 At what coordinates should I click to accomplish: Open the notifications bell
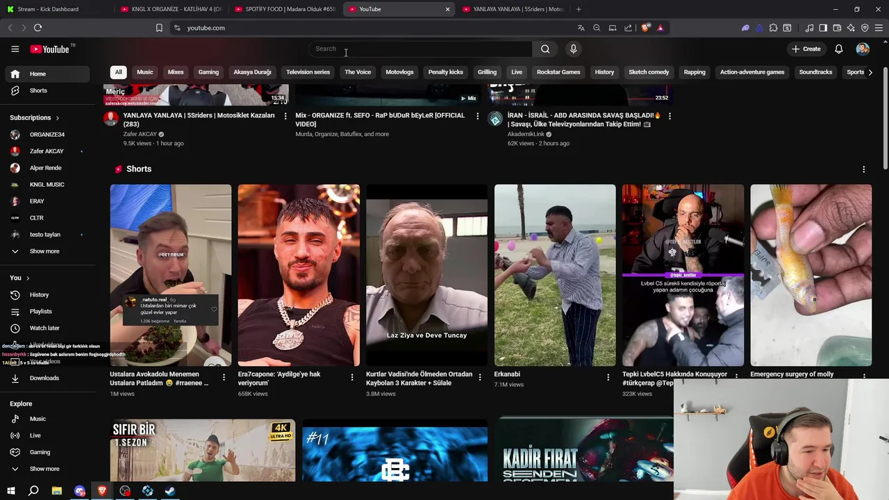(x=838, y=49)
